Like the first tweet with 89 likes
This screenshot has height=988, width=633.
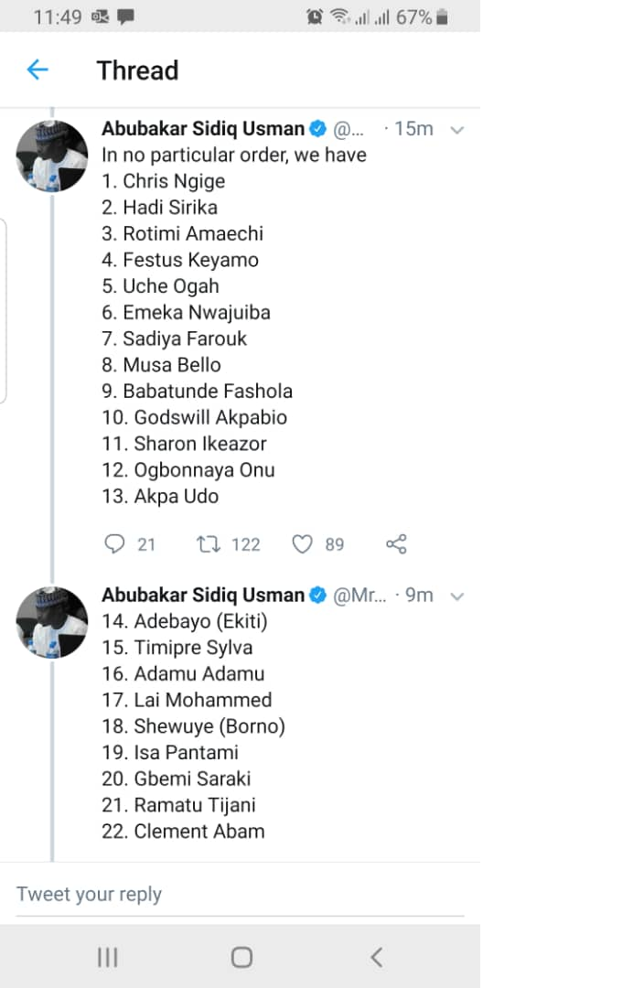pos(302,544)
